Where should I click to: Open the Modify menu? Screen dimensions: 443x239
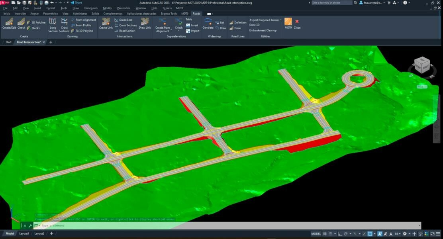pos(107,8)
